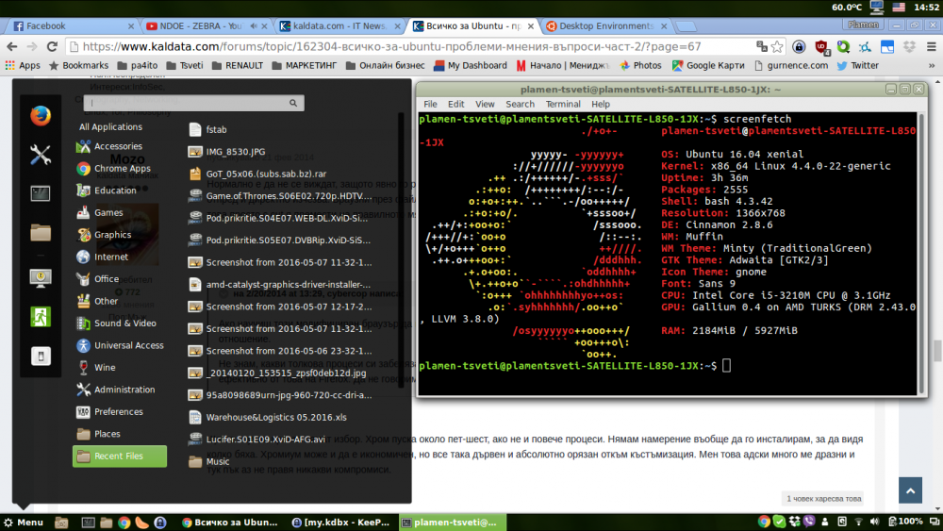The image size is (943, 531).
Task: Mute the YouTube NDOE - ZEBRA tab audio
Action: click(x=253, y=25)
